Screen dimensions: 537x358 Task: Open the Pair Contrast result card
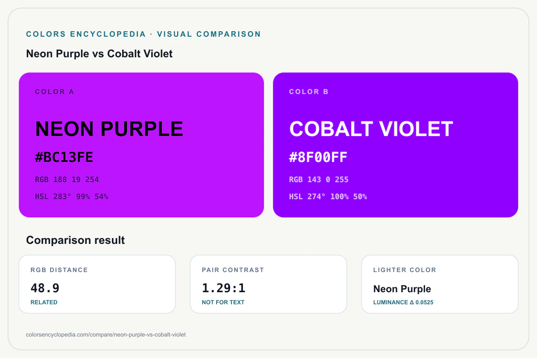(x=268, y=284)
